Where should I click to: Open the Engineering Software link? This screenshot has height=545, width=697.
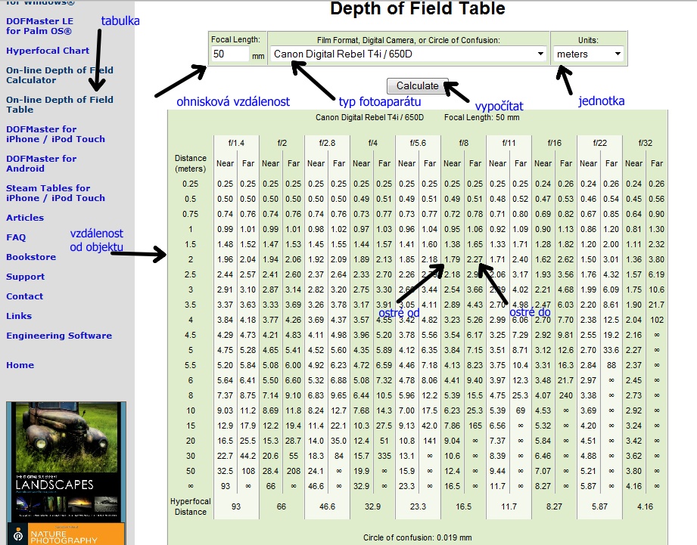[x=58, y=336]
